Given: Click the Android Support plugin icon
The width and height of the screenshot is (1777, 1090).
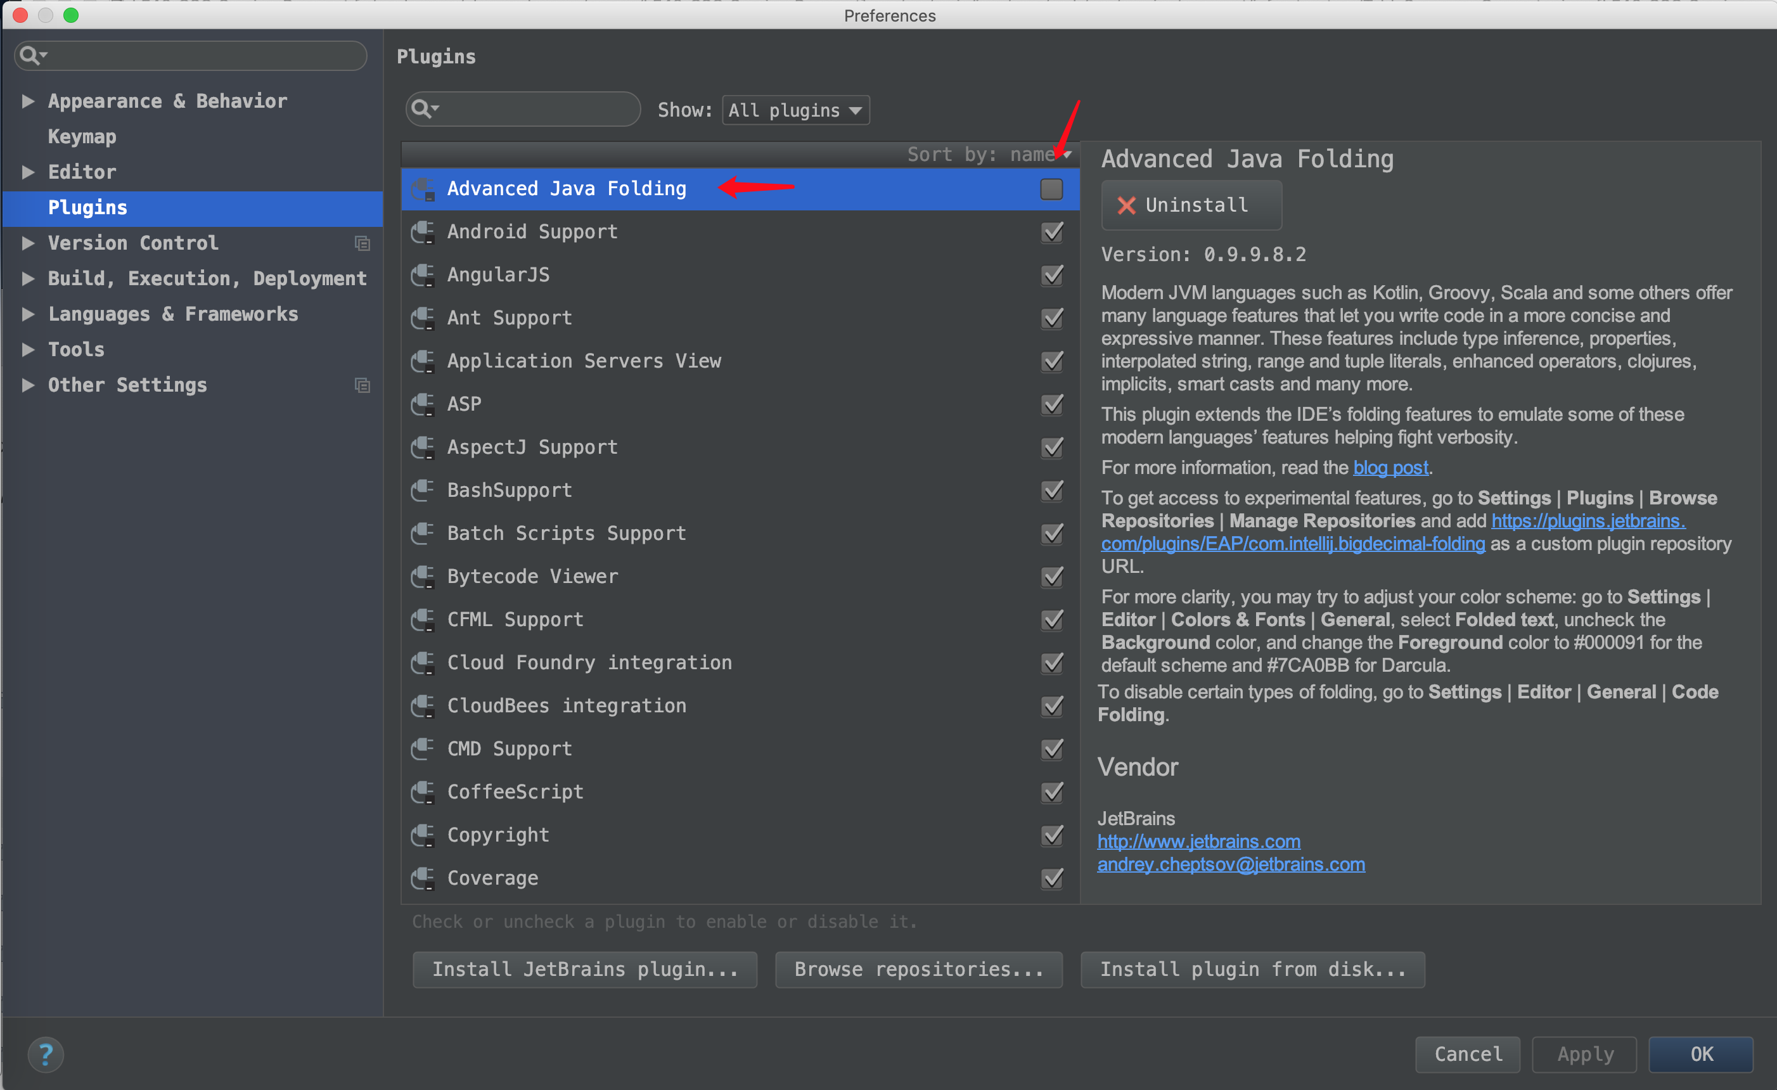Looking at the screenshot, I should (x=423, y=233).
